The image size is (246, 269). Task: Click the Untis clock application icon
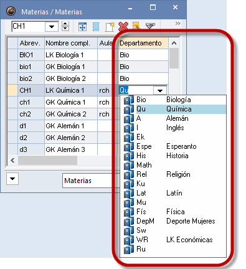click(11, 11)
